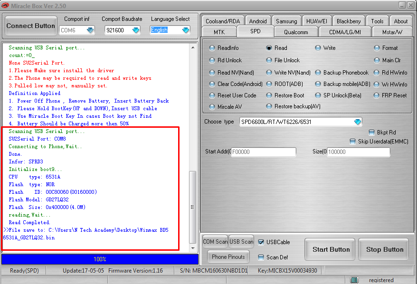Switch to the Tools tab
This screenshot has width=417, height=284.
[377, 21]
